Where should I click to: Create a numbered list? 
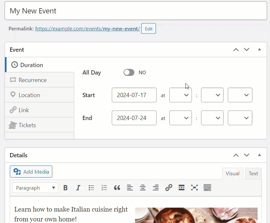[104, 188]
